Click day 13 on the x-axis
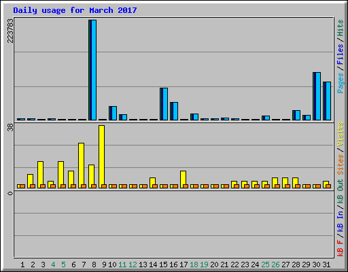This screenshot has width=348, height=272. 143,265
